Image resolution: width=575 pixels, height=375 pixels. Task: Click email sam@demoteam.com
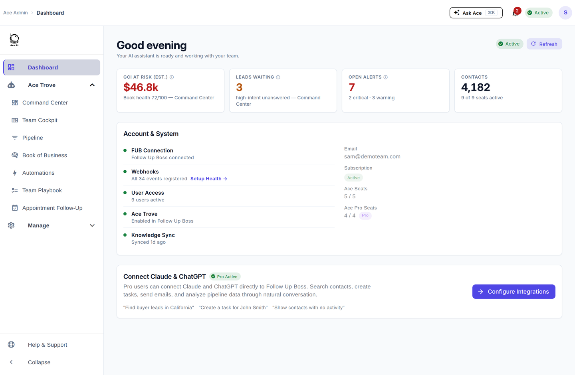(x=372, y=157)
